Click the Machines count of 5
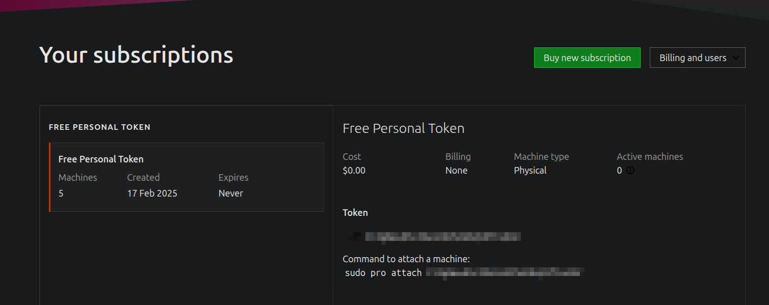Screen dimensions: 769x305 (x=61, y=193)
